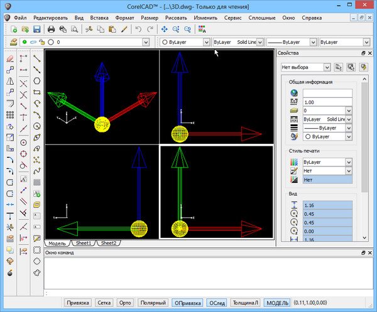377x312 pixels.
Task: Click the Save (floppy disk) icon
Action: [x=36, y=30]
